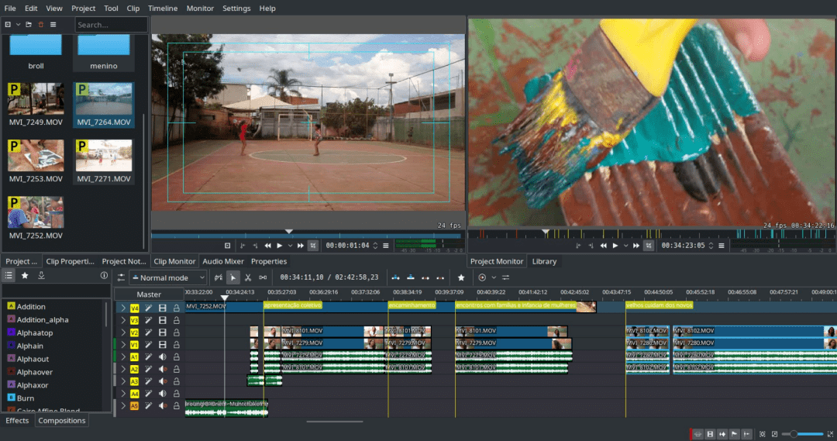
Task: Open the add clip dropdown arrow in bin
Action: pos(18,25)
